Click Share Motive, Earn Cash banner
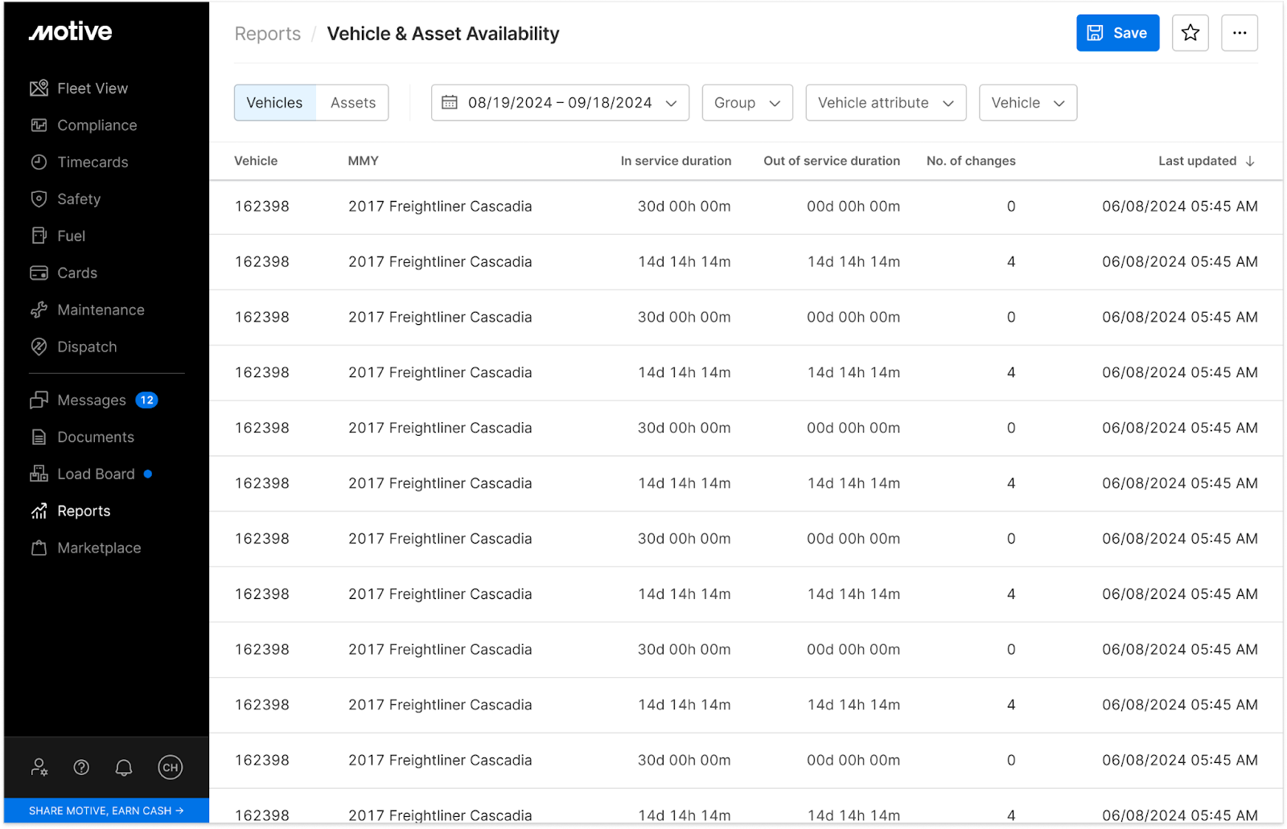Viewport: 1287px width, 829px height. click(x=106, y=811)
